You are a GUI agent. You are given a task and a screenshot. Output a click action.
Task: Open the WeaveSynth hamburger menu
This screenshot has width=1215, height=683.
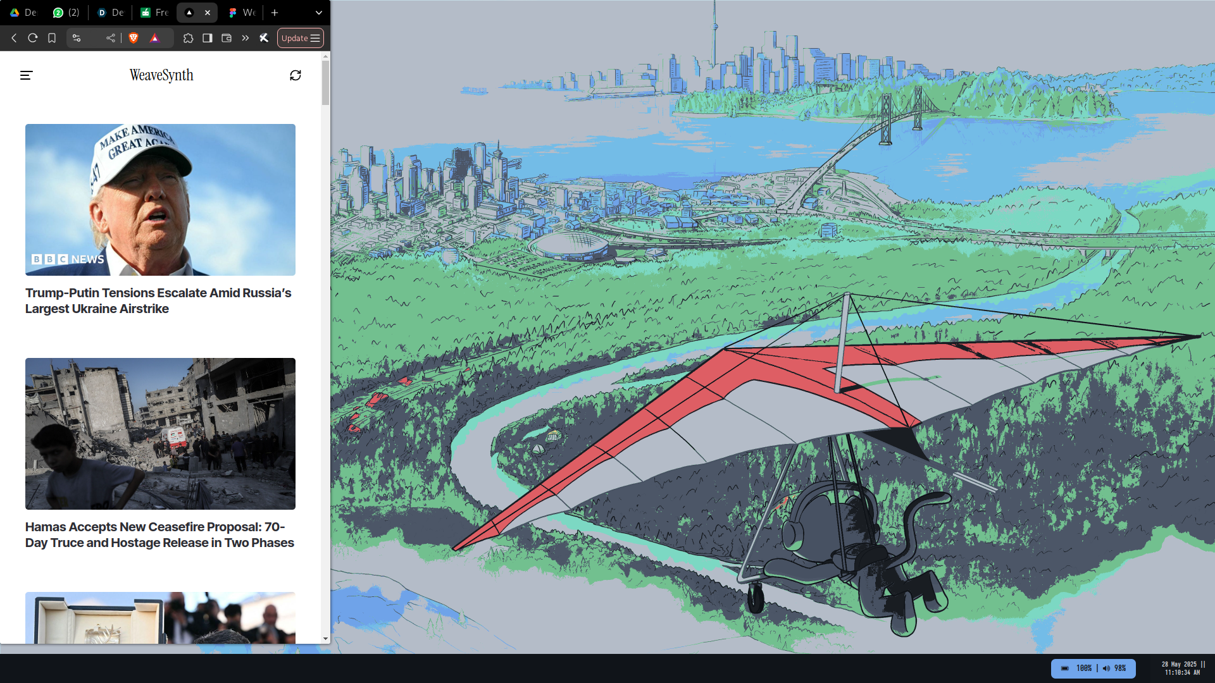pyautogui.click(x=26, y=75)
